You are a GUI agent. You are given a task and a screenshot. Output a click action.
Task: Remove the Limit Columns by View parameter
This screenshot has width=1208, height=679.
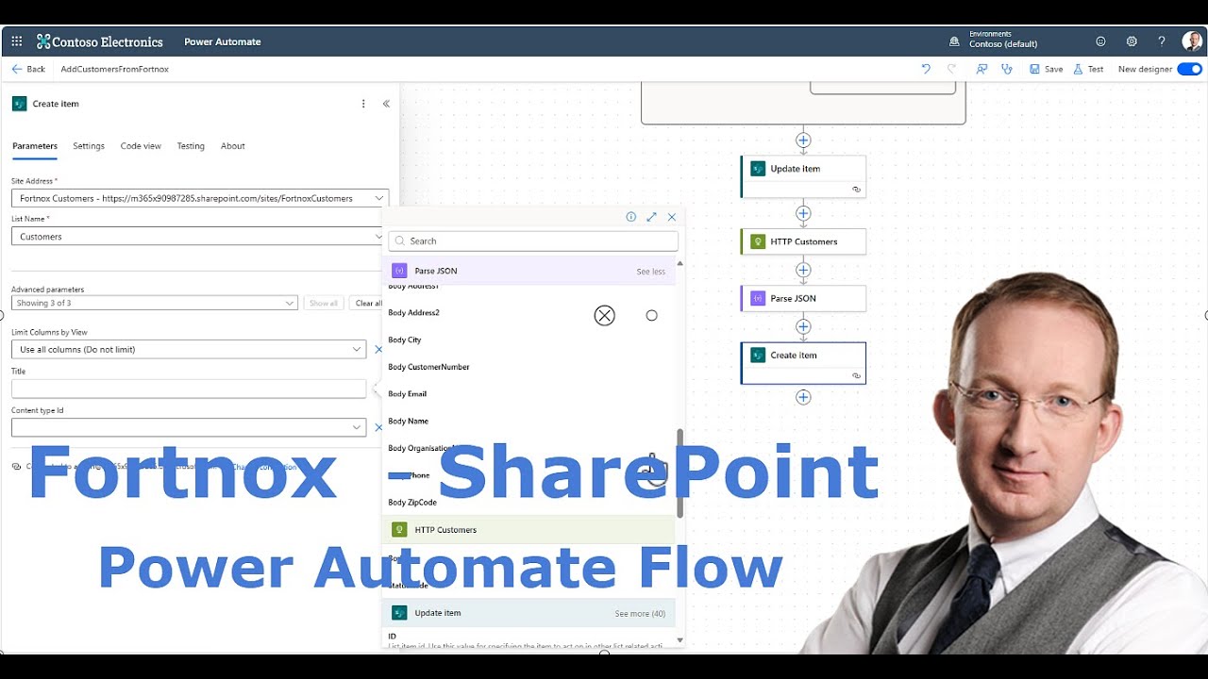click(x=378, y=349)
